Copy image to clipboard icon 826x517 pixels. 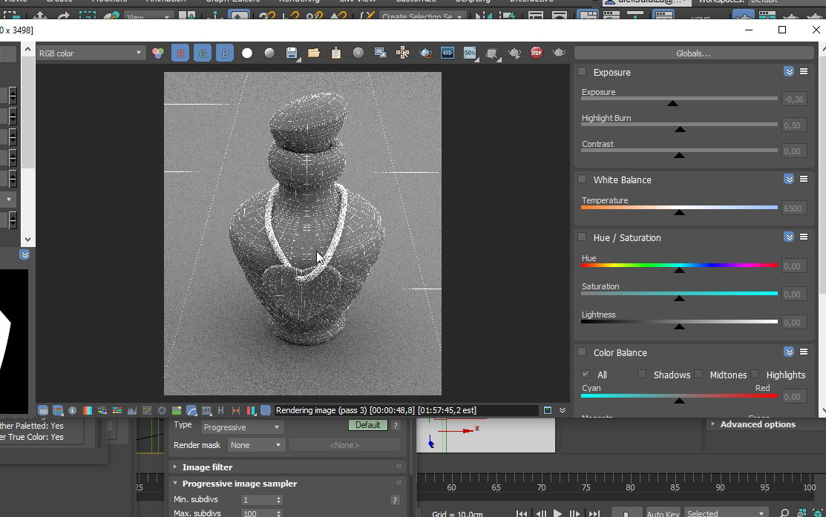point(336,53)
